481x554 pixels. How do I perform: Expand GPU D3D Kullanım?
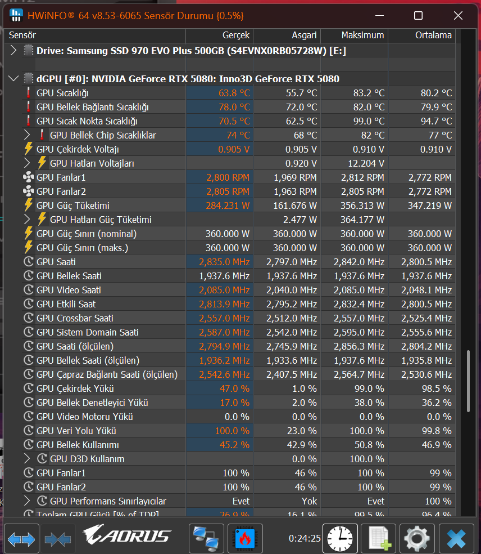pos(27,459)
